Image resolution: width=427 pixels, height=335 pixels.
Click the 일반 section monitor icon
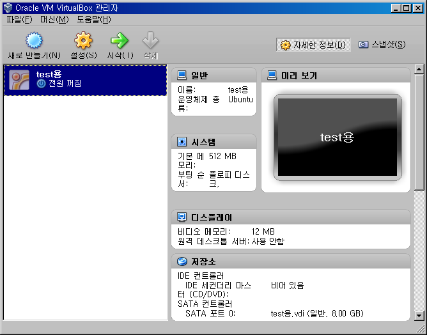click(182, 75)
